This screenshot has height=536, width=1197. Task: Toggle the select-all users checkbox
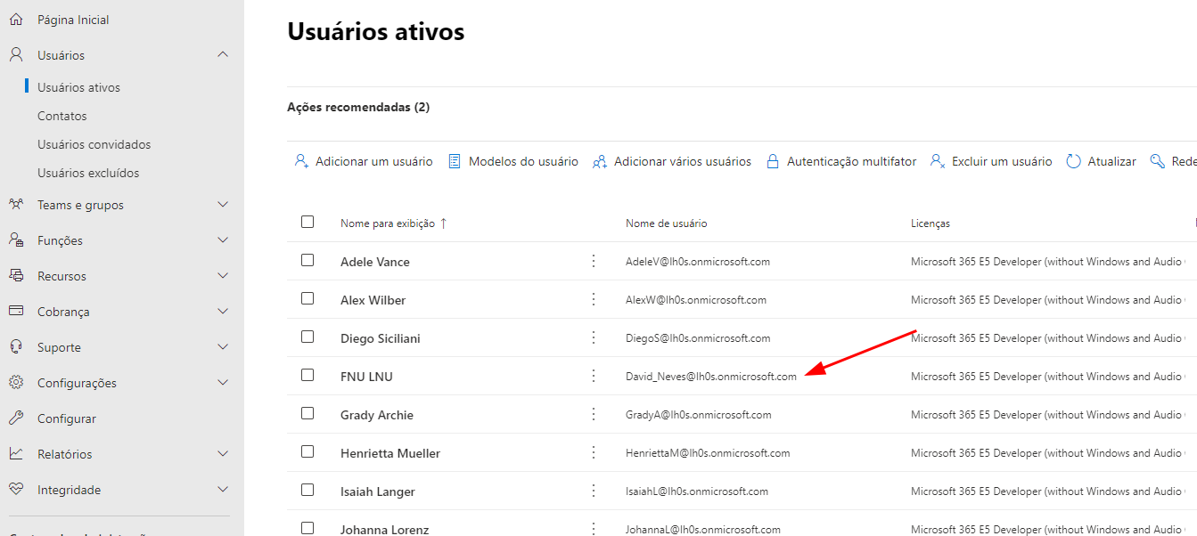coord(307,222)
